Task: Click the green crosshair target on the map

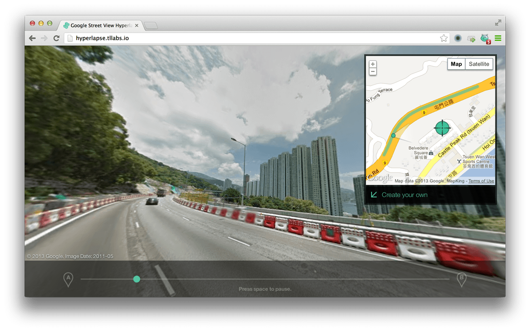Action: (x=442, y=128)
